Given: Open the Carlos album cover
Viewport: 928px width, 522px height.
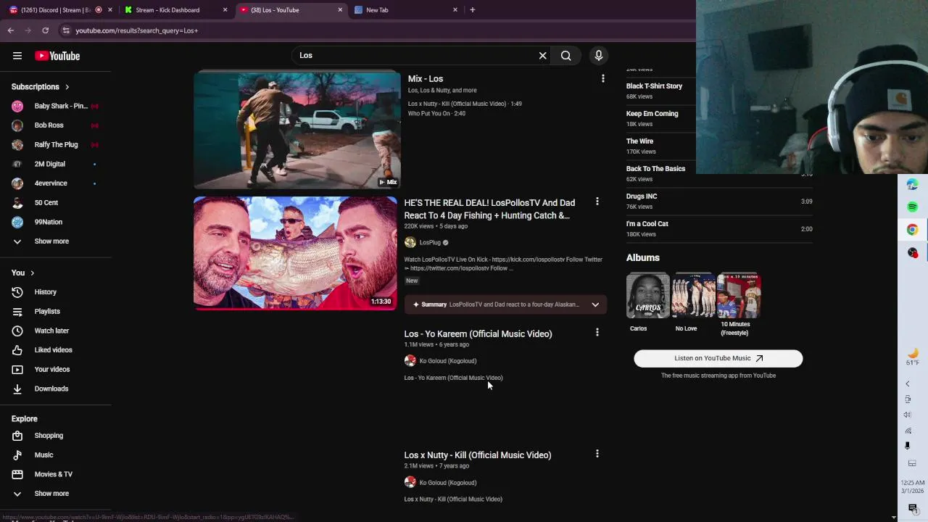Looking at the screenshot, I should (648, 296).
